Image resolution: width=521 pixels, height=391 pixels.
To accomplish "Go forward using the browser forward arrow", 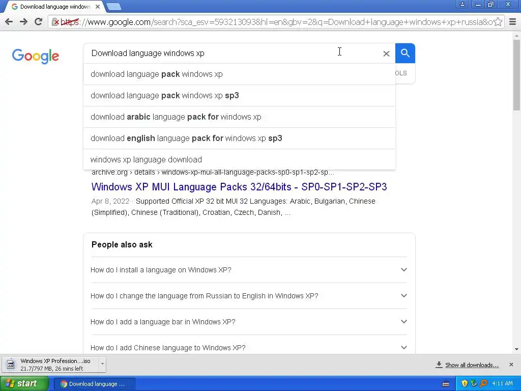I will [23, 22].
